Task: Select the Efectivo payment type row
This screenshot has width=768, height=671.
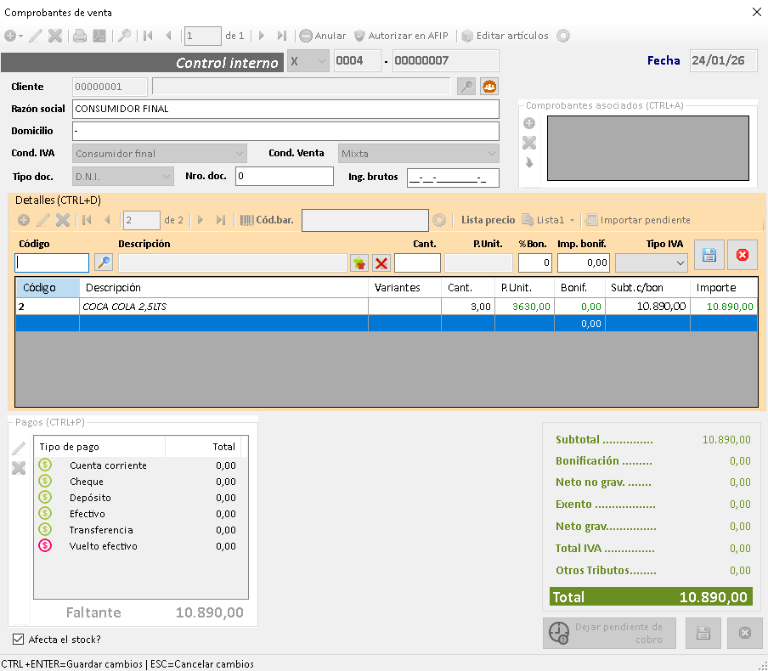Action: point(88,514)
